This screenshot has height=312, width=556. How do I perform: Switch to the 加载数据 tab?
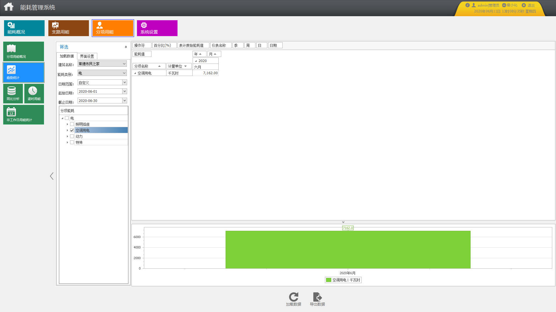point(67,56)
